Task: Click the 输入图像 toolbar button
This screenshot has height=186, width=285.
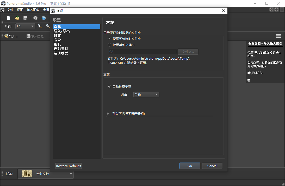Action: point(35,36)
